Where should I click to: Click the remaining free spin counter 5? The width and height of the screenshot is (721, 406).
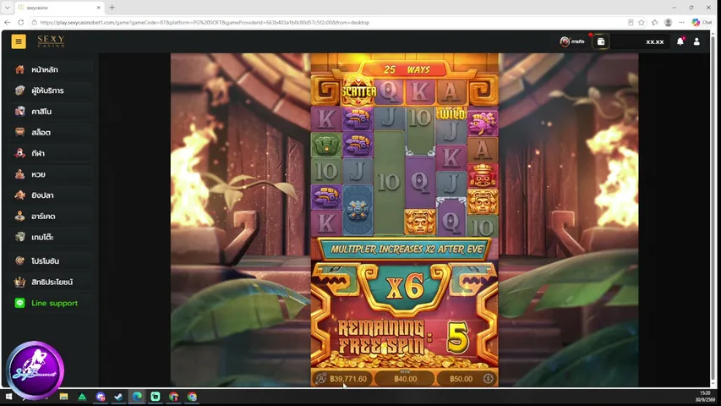456,337
